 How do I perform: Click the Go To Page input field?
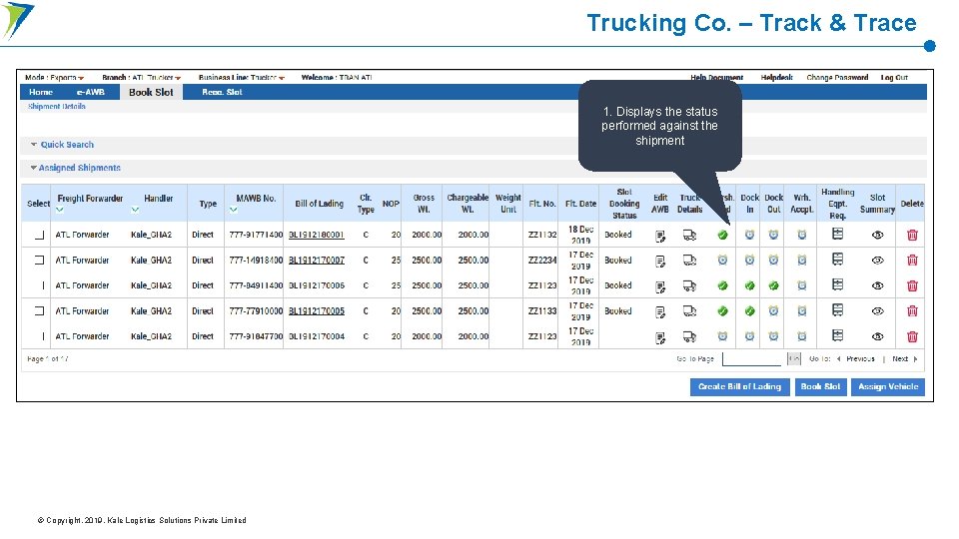[x=751, y=359]
